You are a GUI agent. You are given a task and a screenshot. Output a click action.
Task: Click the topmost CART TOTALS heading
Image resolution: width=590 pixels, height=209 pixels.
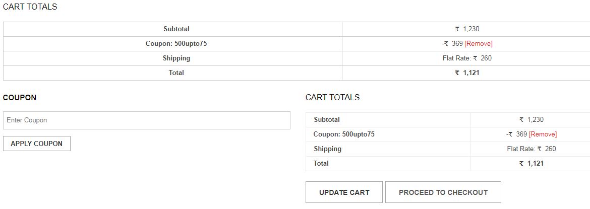[30, 7]
